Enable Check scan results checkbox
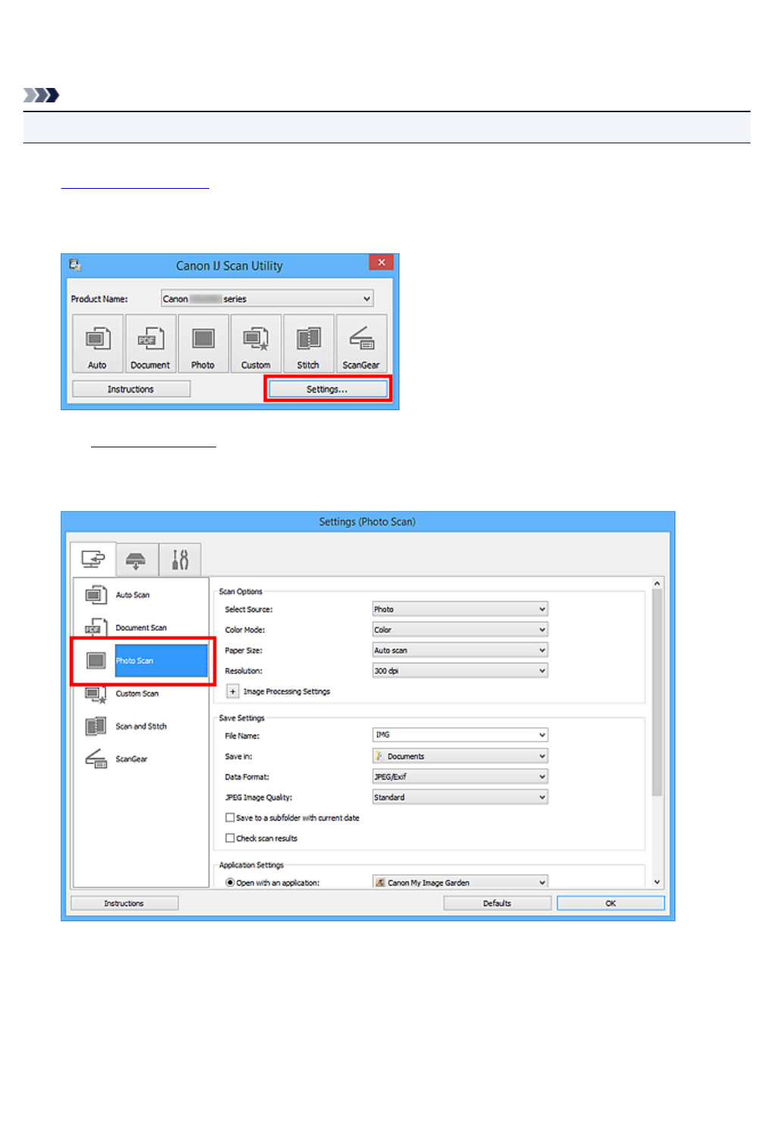The width and height of the screenshot is (774, 1148). pyautogui.click(x=230, y=838)
